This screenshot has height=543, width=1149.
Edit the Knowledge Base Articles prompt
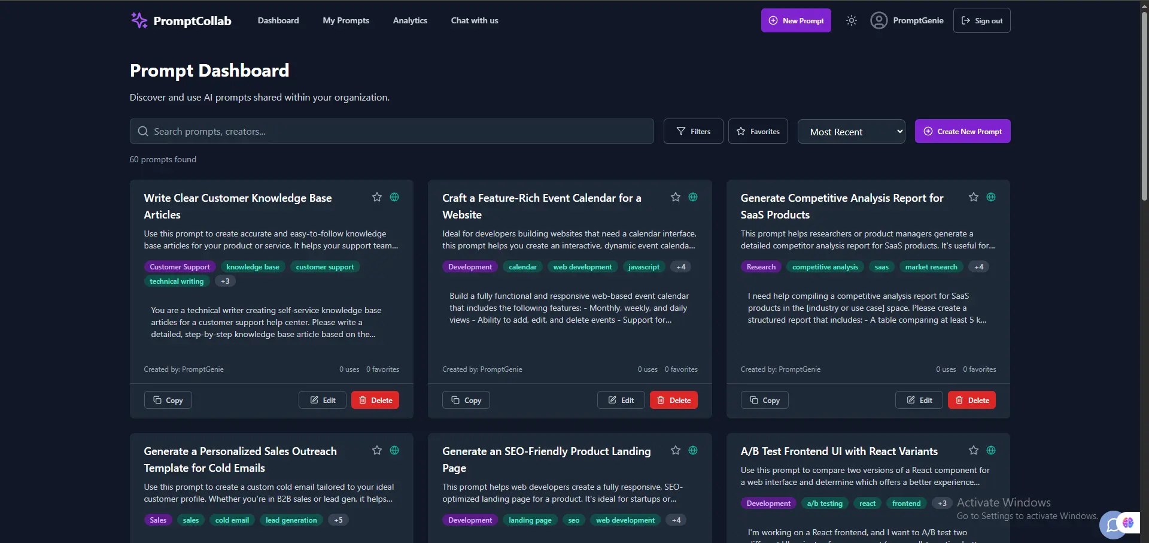(322, 400)
